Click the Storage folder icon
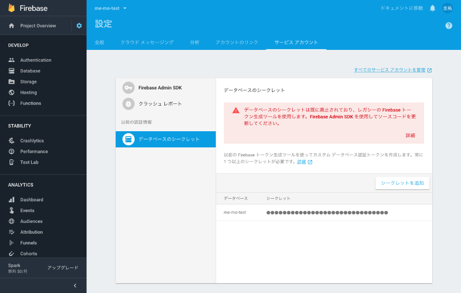This screenshot has width=461, height=293. (x=11, y=82)
